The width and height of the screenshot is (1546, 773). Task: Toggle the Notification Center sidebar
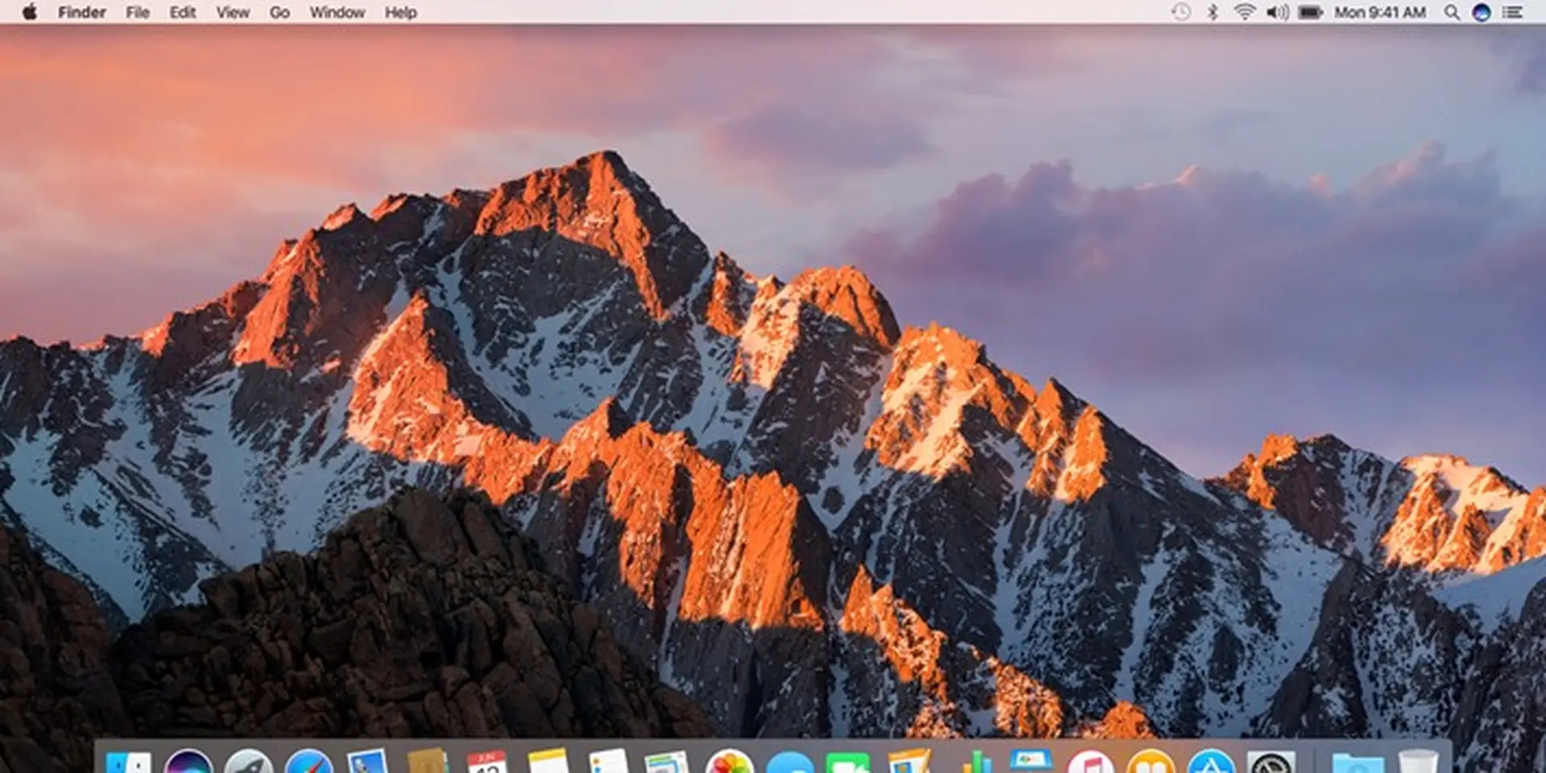(1512, 12)
